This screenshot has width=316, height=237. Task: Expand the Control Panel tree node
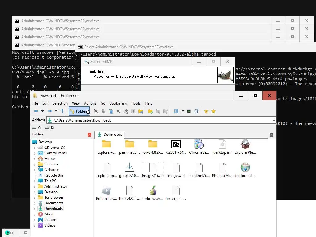[x=35, y=153]
